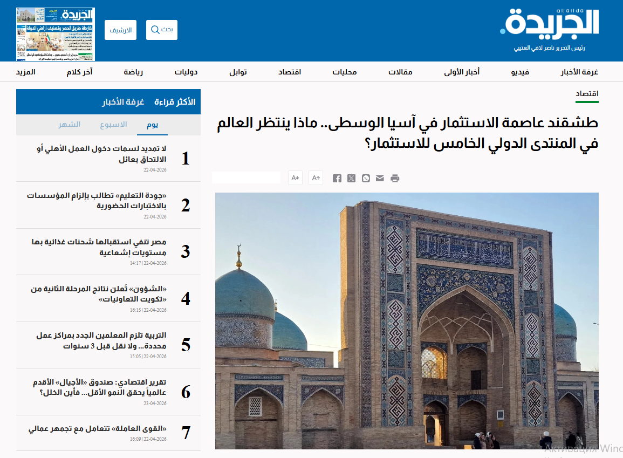Viewport: 623px width, 458px height.
Task: Click the green اقتصاد category label above headline
Action: click(x=587, y=93)
